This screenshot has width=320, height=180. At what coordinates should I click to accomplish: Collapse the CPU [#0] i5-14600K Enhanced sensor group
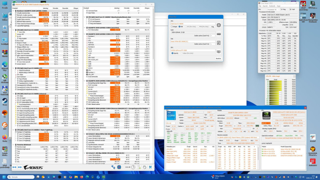coord(14,94)
